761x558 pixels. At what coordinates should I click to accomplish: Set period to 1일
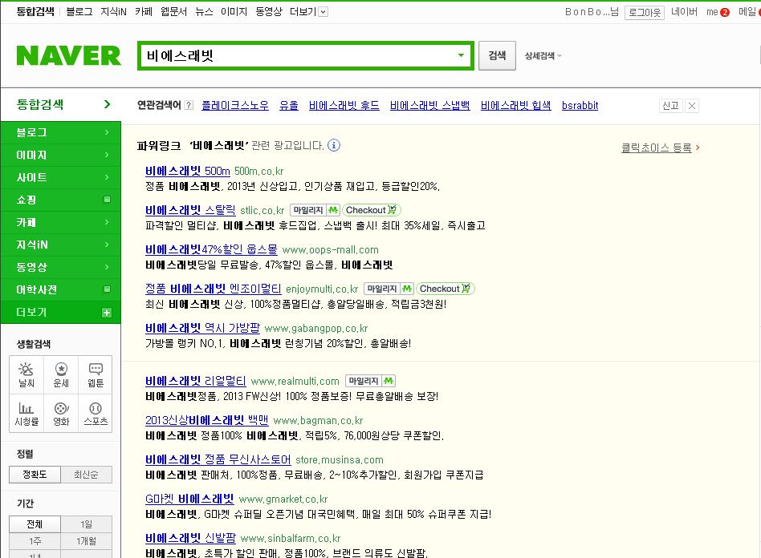point(87,524)
